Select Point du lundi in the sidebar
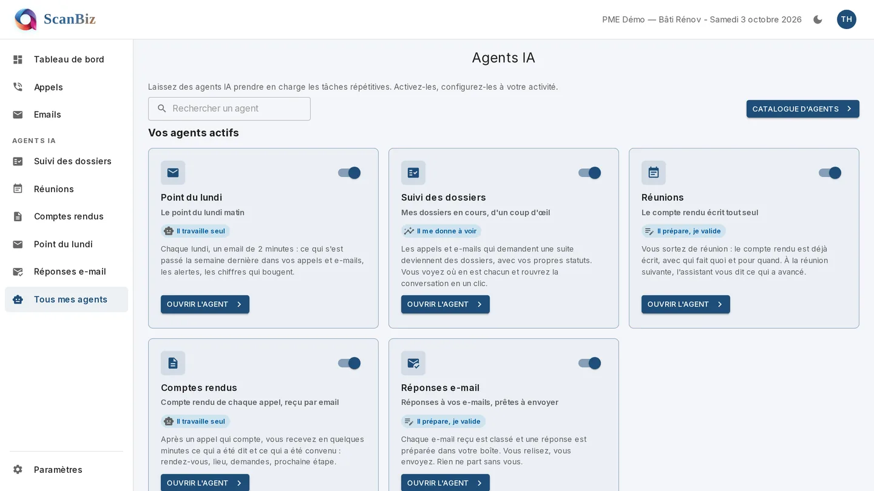 click(67, 244)
